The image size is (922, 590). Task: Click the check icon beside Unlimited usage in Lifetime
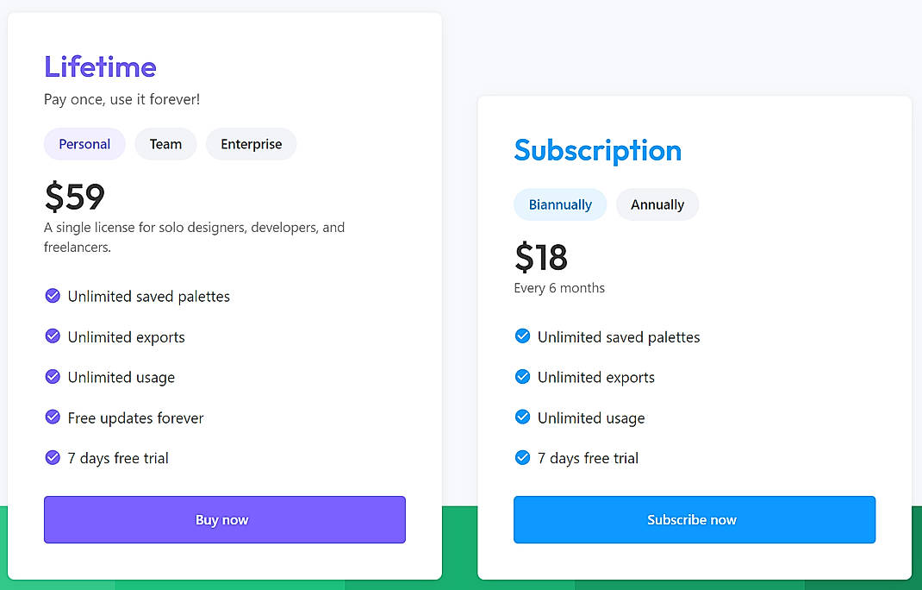53,377
